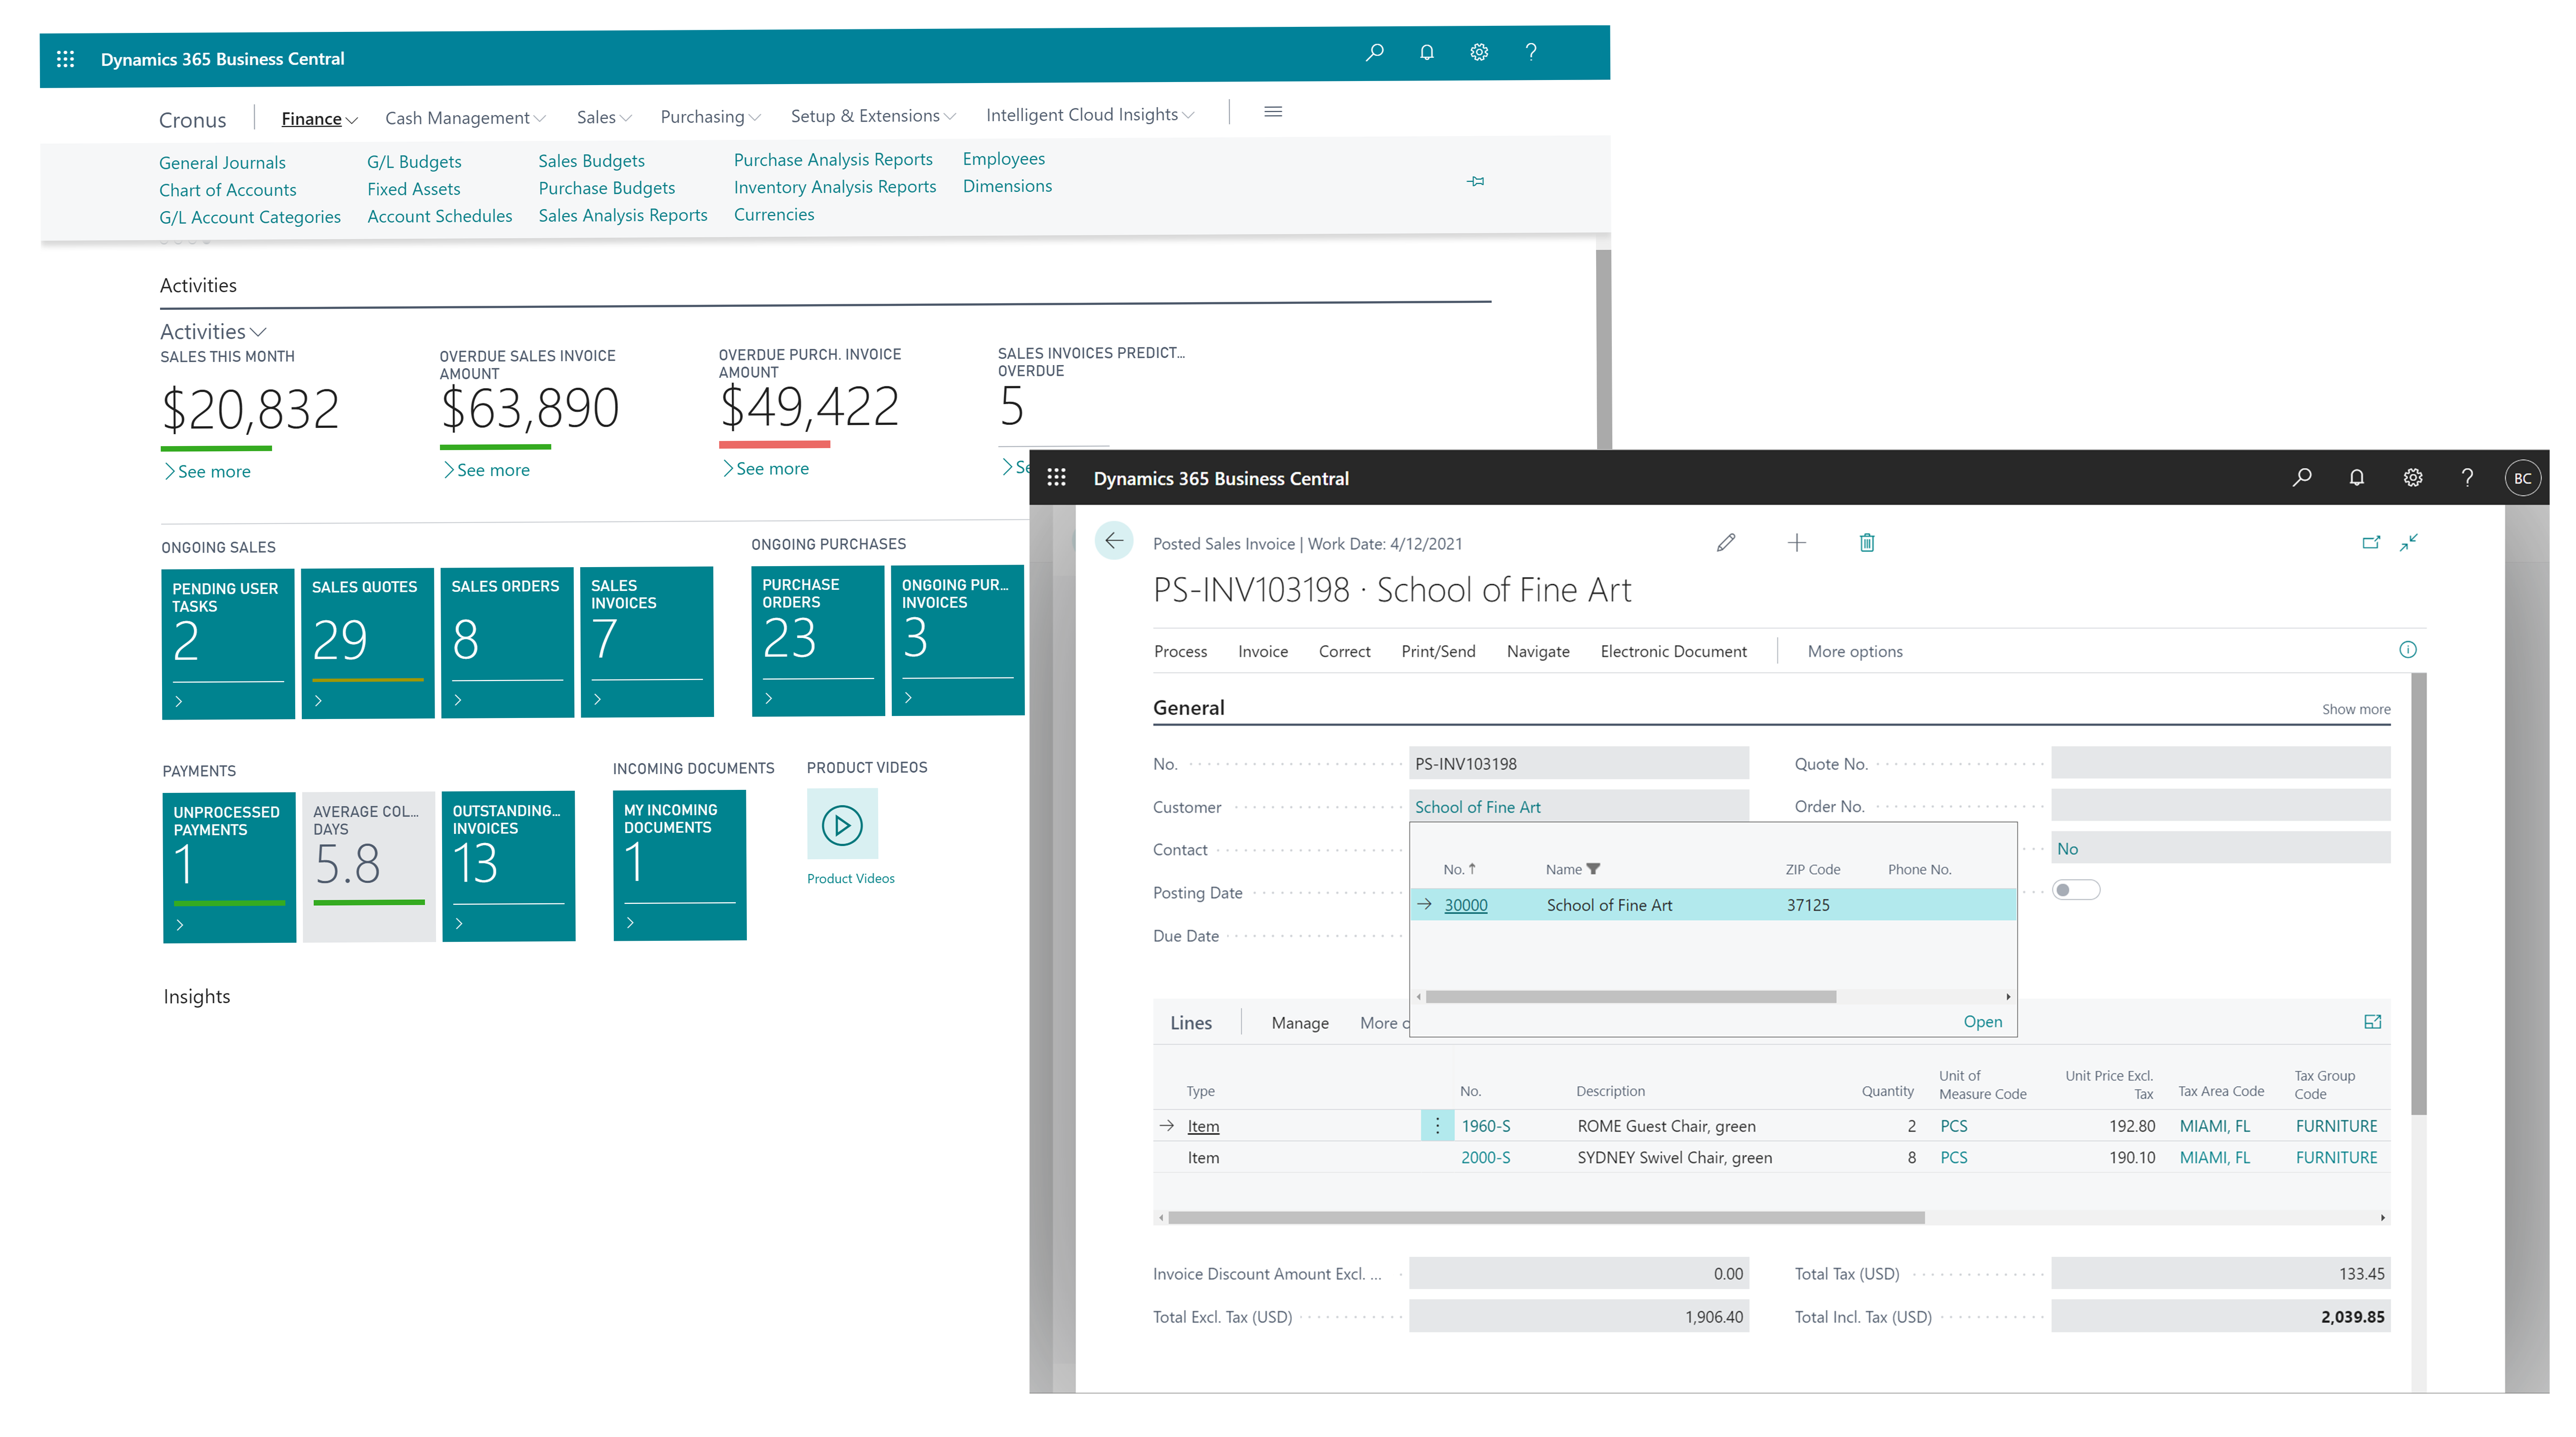Click pencil edit icon on invoice
Viewport: 2576px width, 1437px height.
pyautogui.click(x=1726, y=543)
